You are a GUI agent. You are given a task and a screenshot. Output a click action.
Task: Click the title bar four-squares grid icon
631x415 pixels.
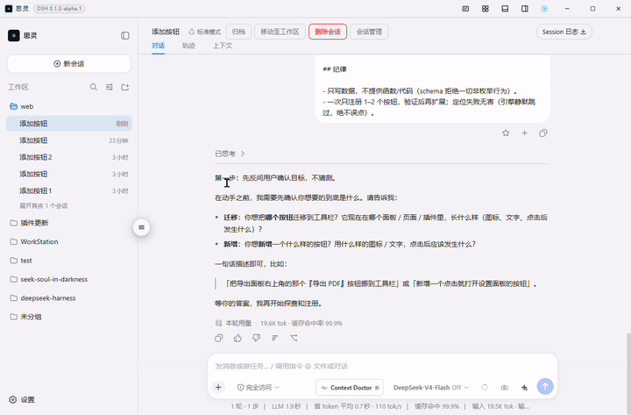pos(486,9)
